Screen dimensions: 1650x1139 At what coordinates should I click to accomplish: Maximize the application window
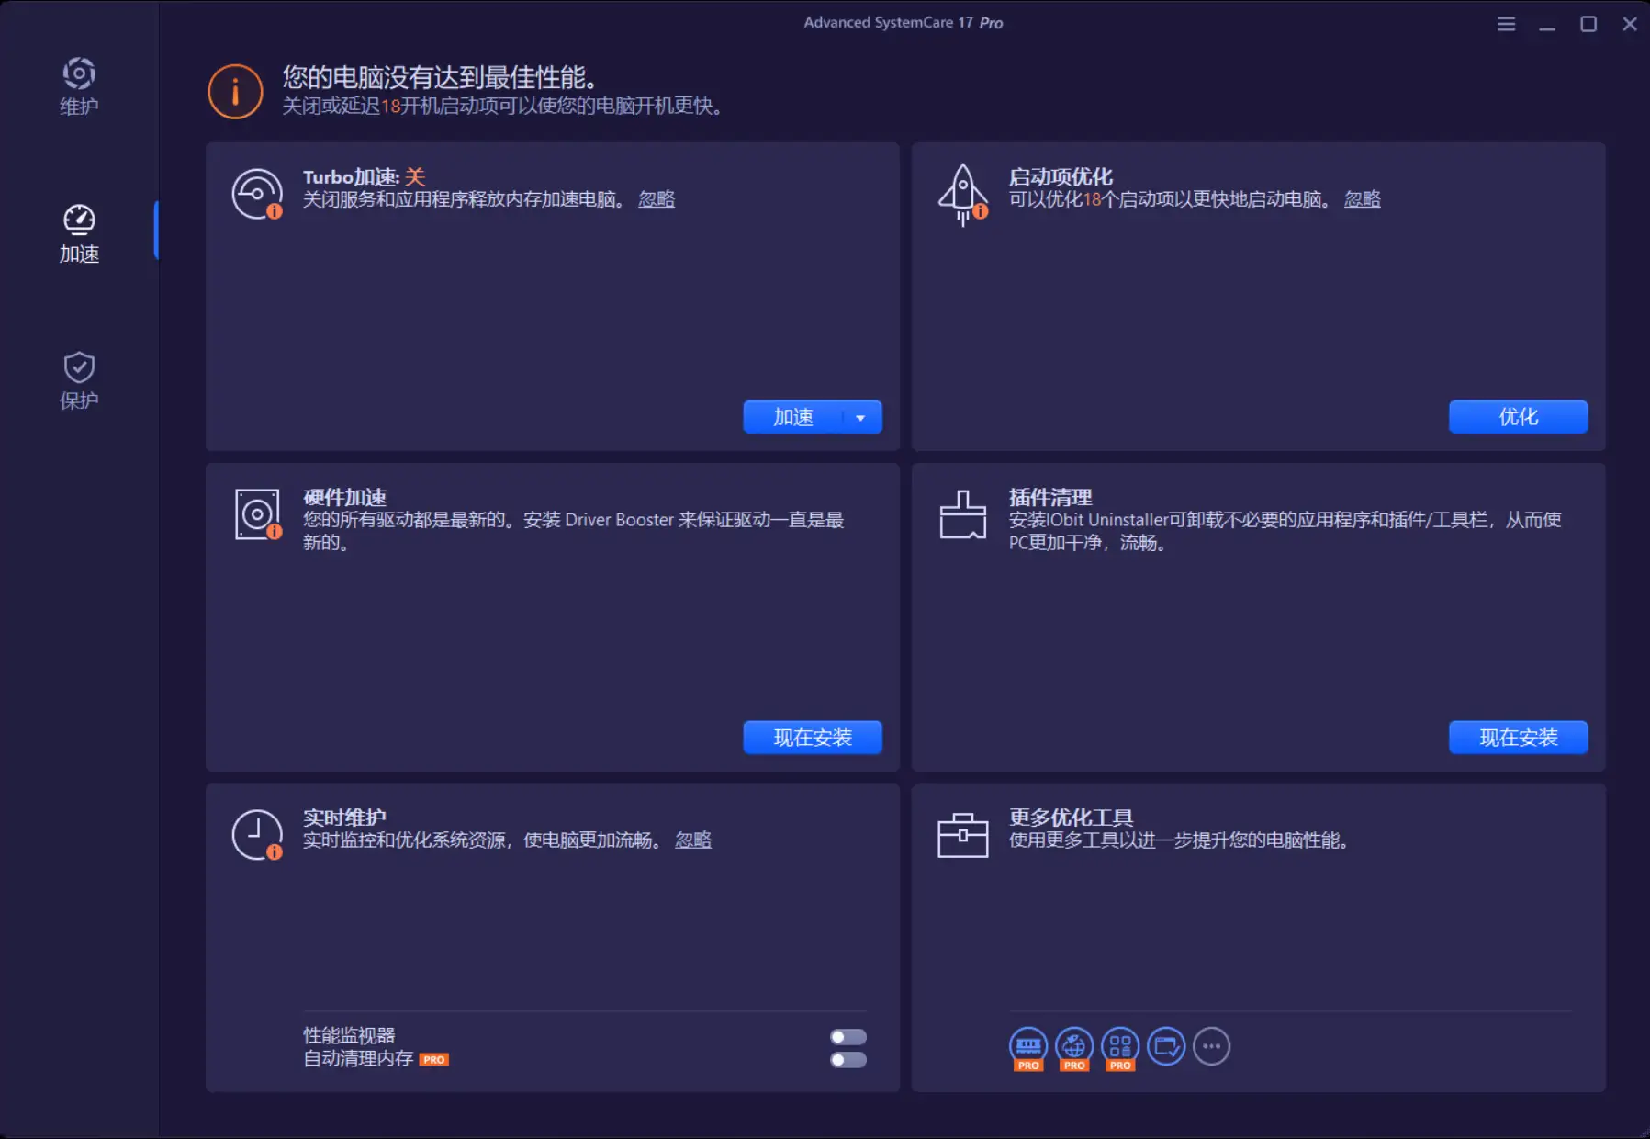1588,24
